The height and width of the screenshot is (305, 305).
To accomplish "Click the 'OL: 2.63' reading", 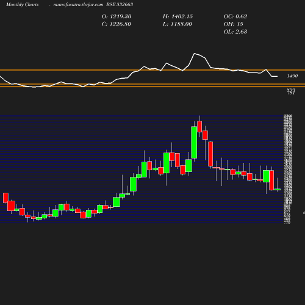I will (x=235, y=32).
